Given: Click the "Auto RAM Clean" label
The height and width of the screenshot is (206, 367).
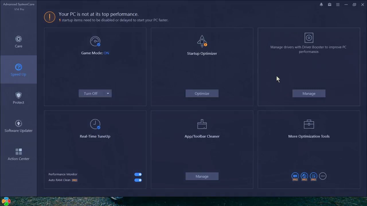Looking at the screenshot, I should coord(59,180).
